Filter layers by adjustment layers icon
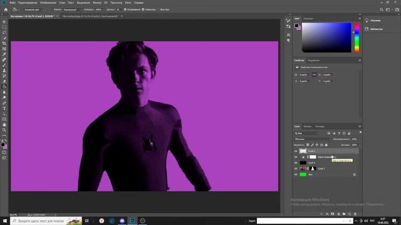This screenshot has width=401, height=225. click(x=334, y=133)
